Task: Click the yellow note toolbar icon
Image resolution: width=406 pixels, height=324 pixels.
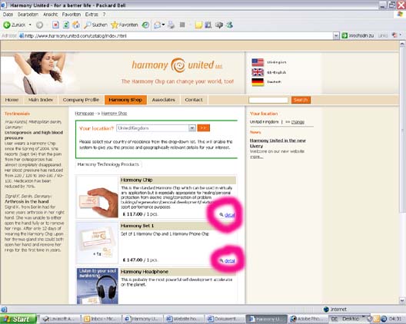Action: (198, 25)
